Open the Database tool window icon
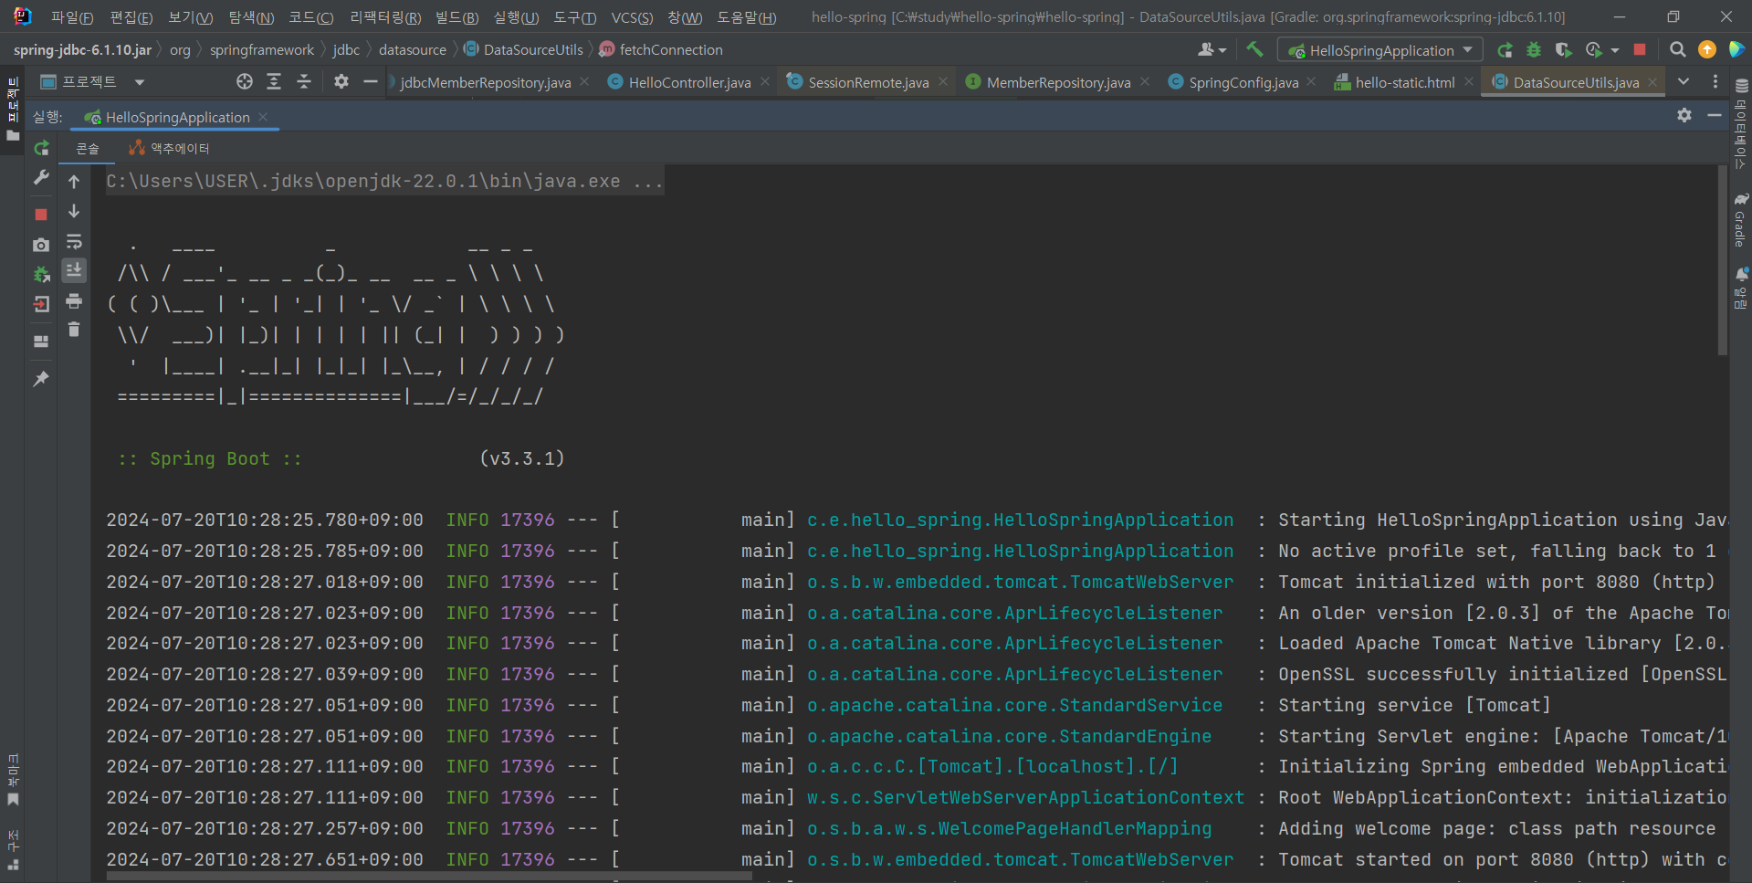 (x=1741, y=124)
